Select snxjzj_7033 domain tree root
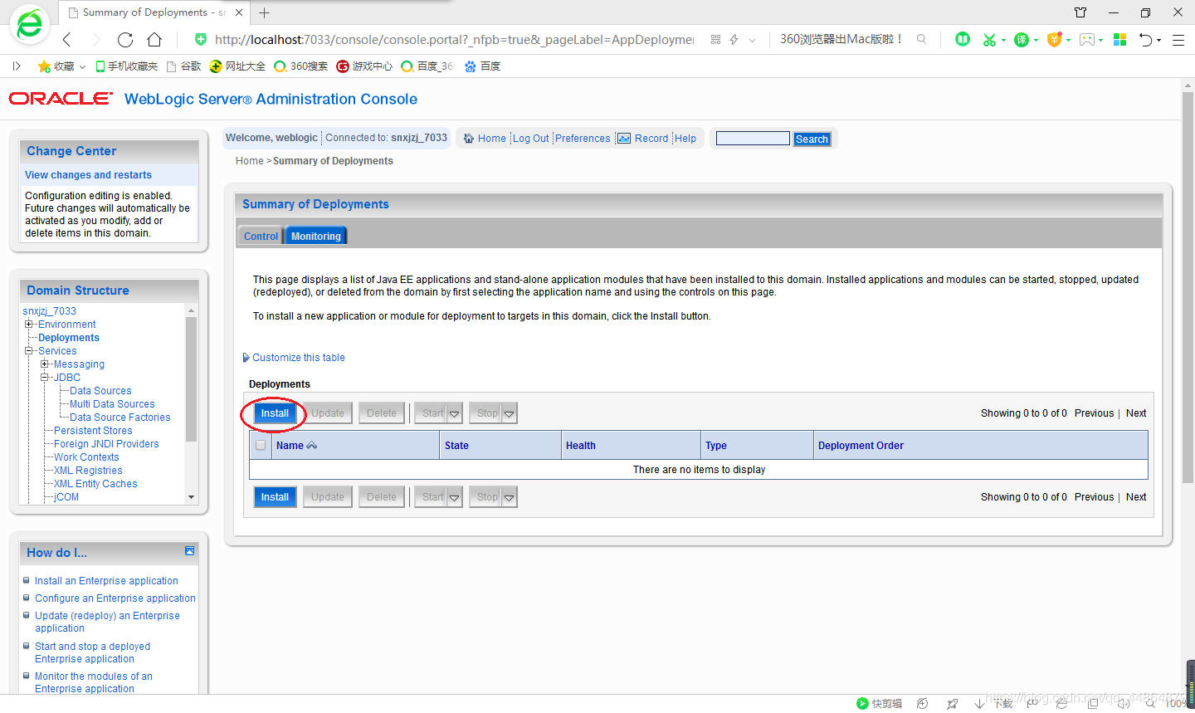The height and width of the screenshot is (713, 1195). [49, 311]
